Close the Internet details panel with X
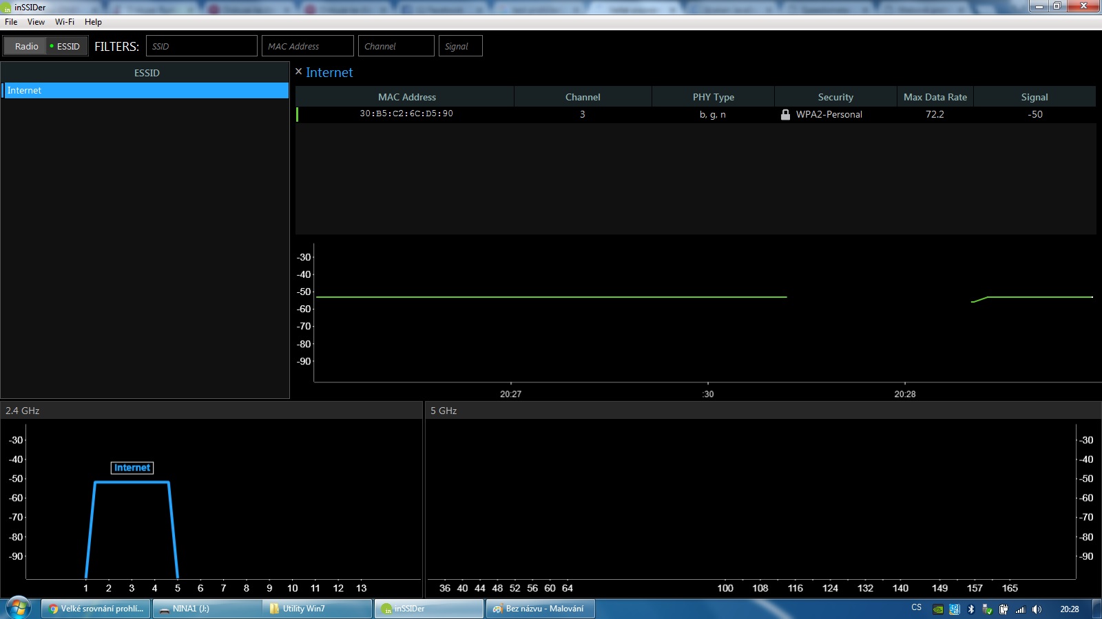This screenshot has height=619, width=1102. tap(298, 72)
